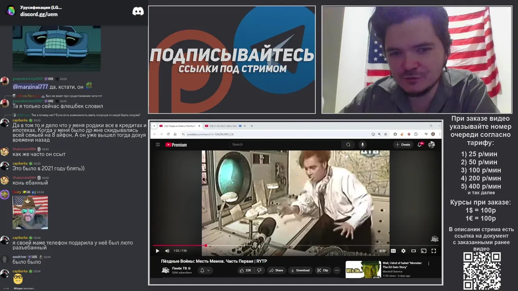This screenshot has width=518, height=291.
Task: Expand subscription notification bell dropdown
Action: [x=205, y=270]
